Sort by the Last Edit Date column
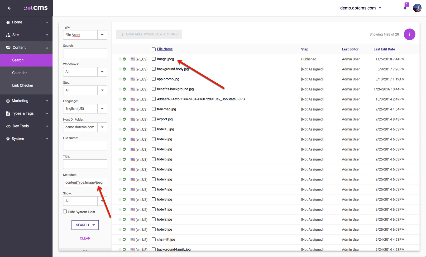This screenshot has width=426, height=257. point(384,49)
